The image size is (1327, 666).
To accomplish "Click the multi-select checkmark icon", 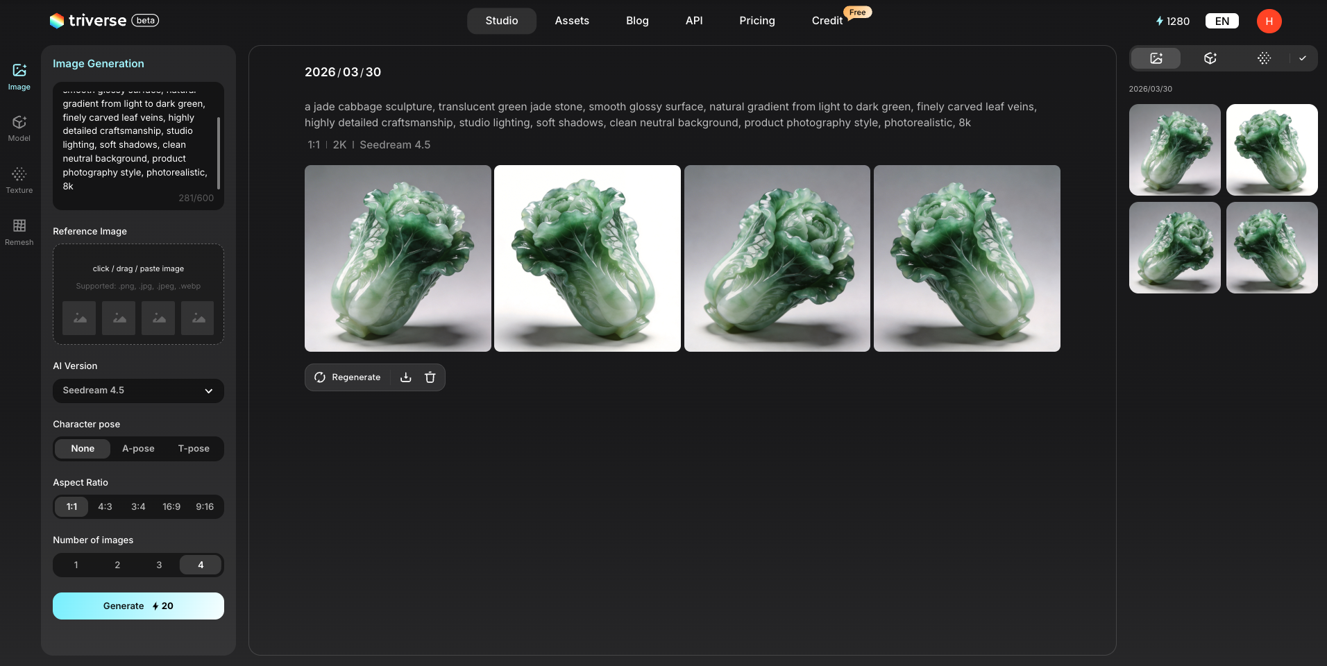I will [1303, 58].
